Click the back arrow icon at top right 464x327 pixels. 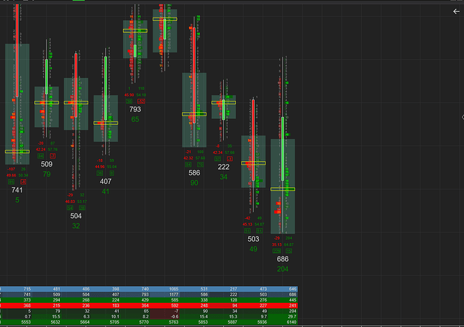(456, 11)
